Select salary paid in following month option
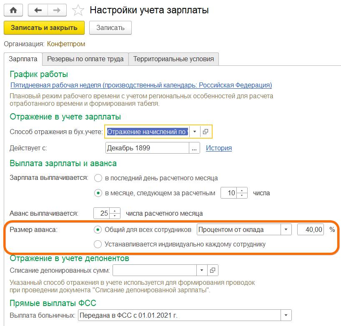The image size is (341, 326). point(98,193)
